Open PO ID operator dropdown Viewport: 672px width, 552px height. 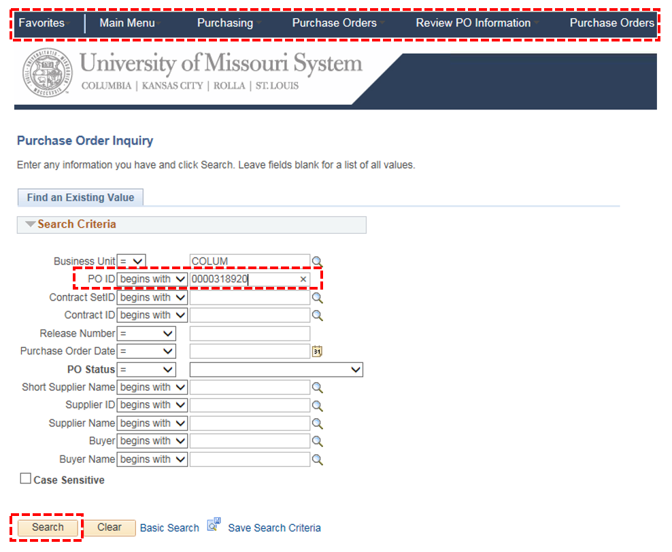pos(152,279)
